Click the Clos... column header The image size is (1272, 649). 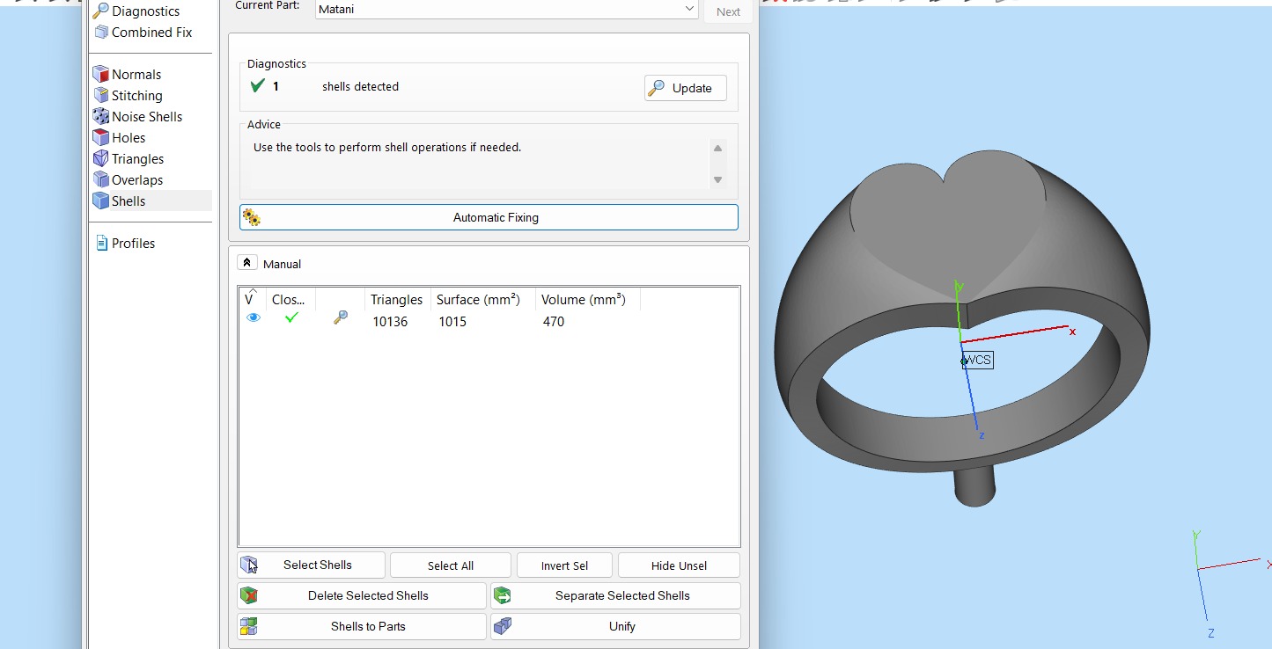[290, 300]
